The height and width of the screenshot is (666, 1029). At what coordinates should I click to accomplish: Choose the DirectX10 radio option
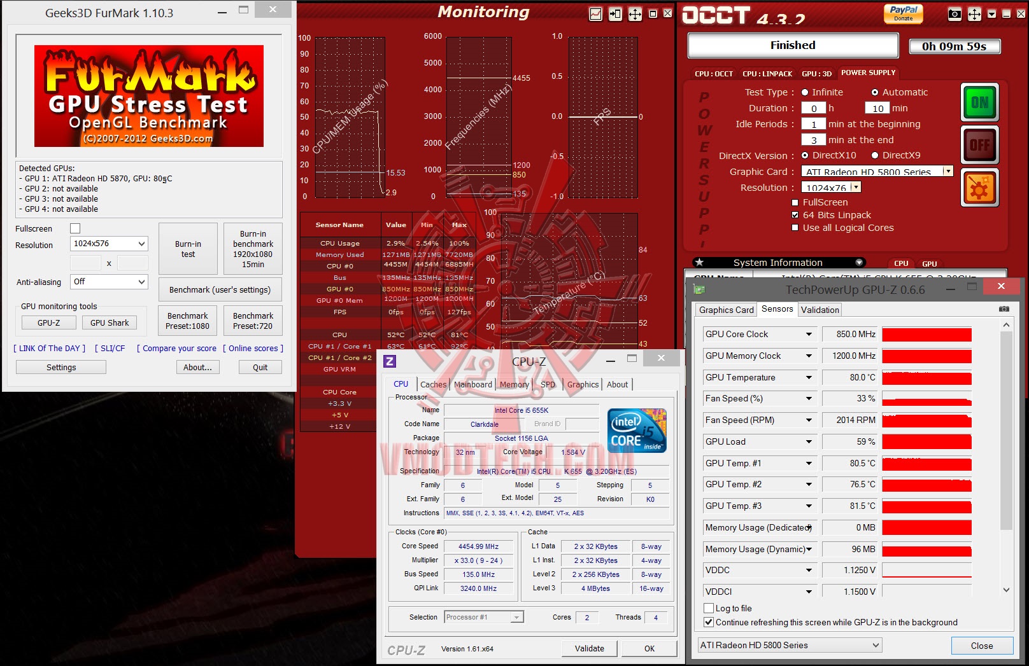pyautogui.click(x=805, y=155)
